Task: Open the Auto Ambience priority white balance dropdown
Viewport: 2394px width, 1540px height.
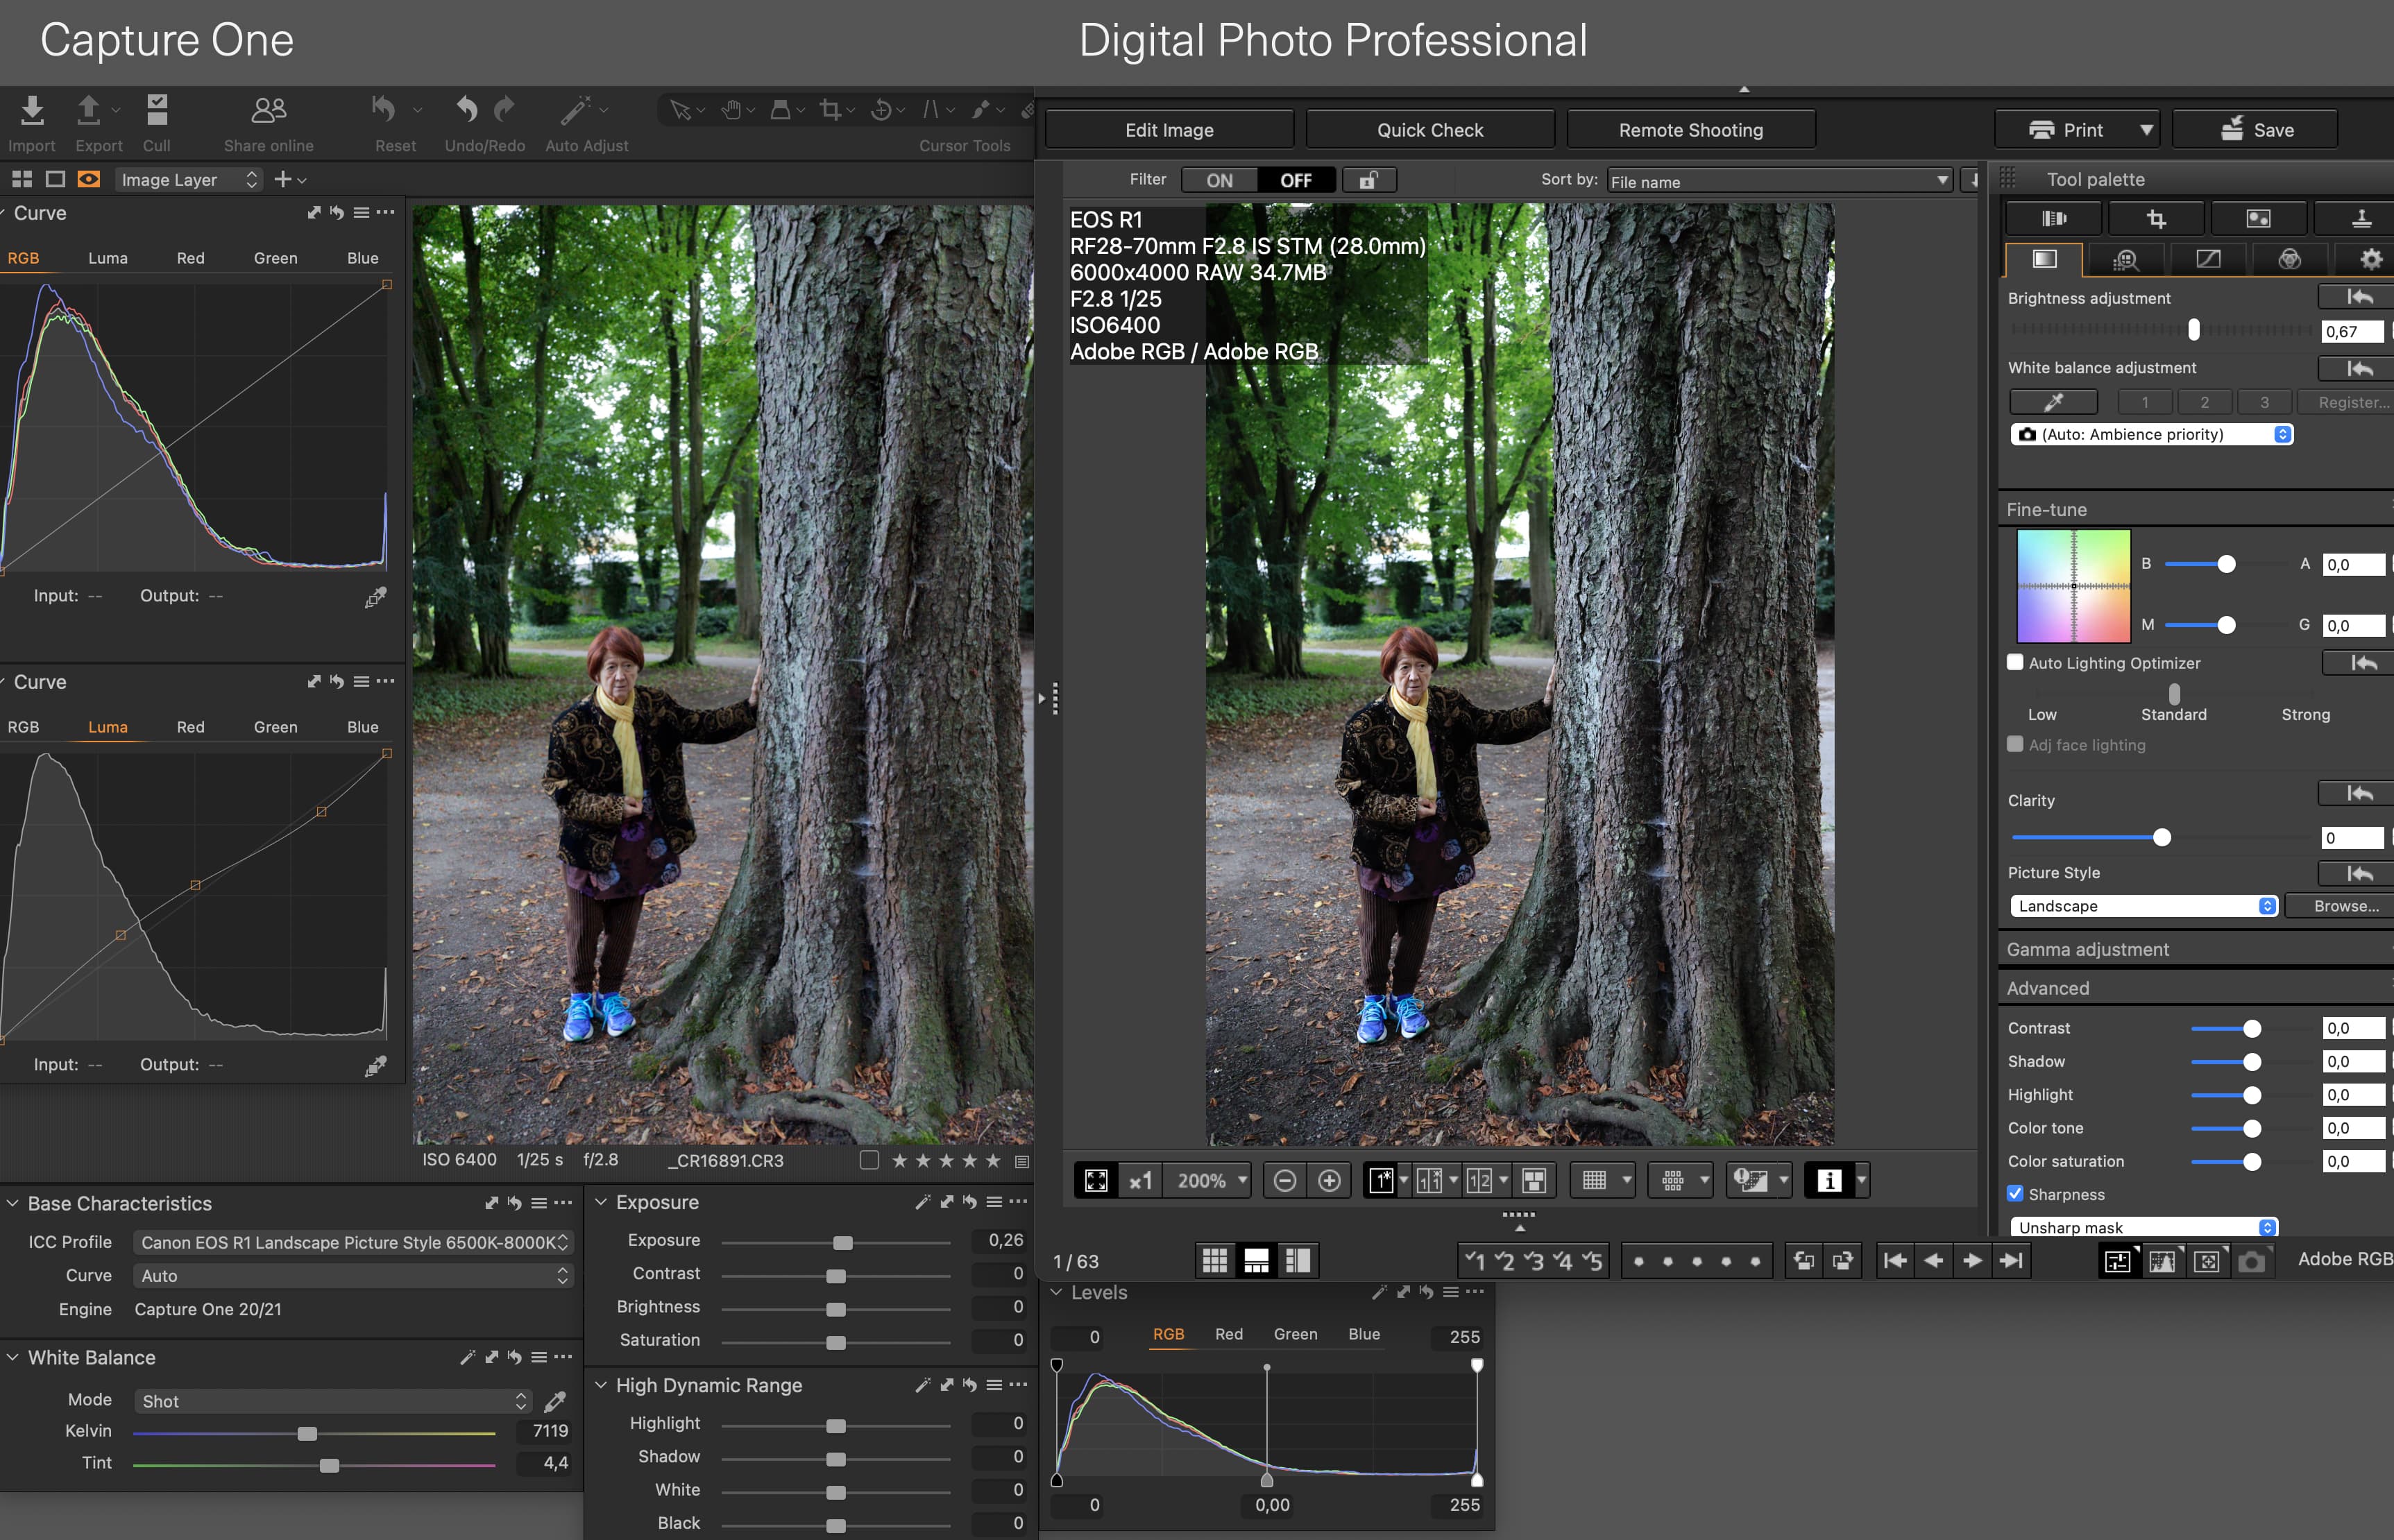Action: (x=2152, y=434)
